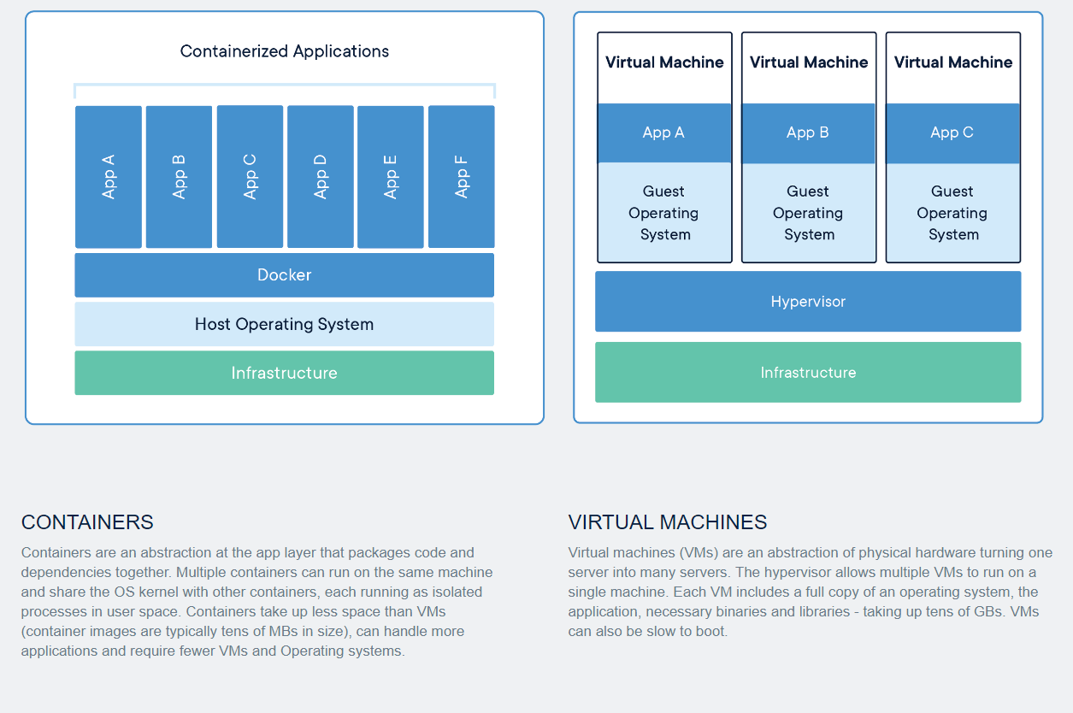
Task: Click the Virtual Machine heading above App C
Action: coord(953,62)
